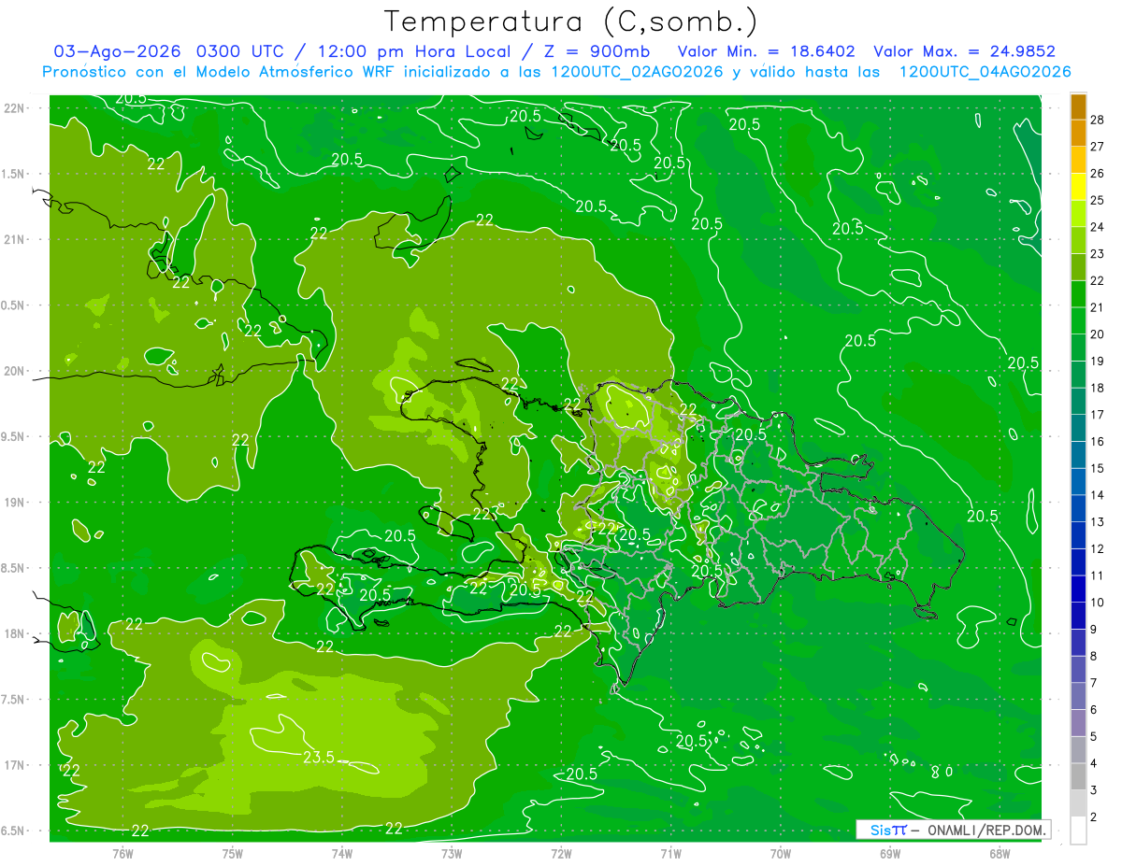Click the "20N" latitude axis label

[14, 371]
